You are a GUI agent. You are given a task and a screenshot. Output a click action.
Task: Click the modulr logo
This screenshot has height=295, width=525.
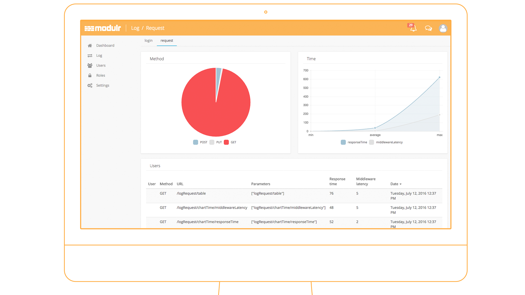(x=103, y=28)
